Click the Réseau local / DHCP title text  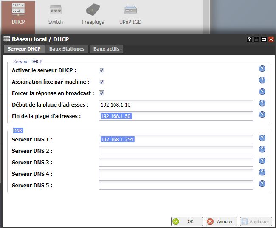40,39
